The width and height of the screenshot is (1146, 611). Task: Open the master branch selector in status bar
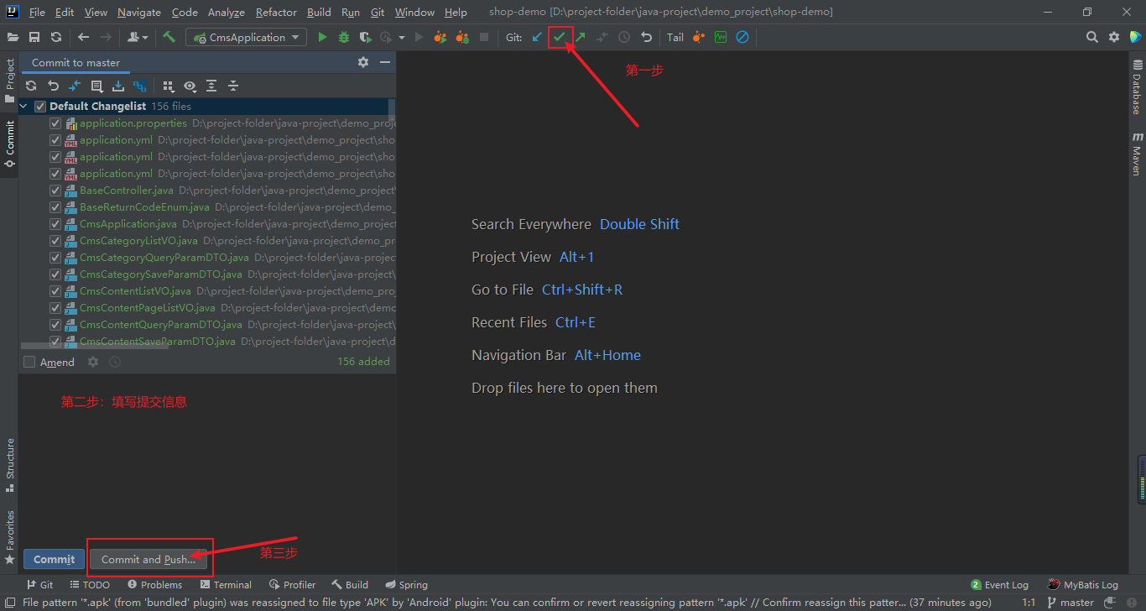click(1070, 603)
